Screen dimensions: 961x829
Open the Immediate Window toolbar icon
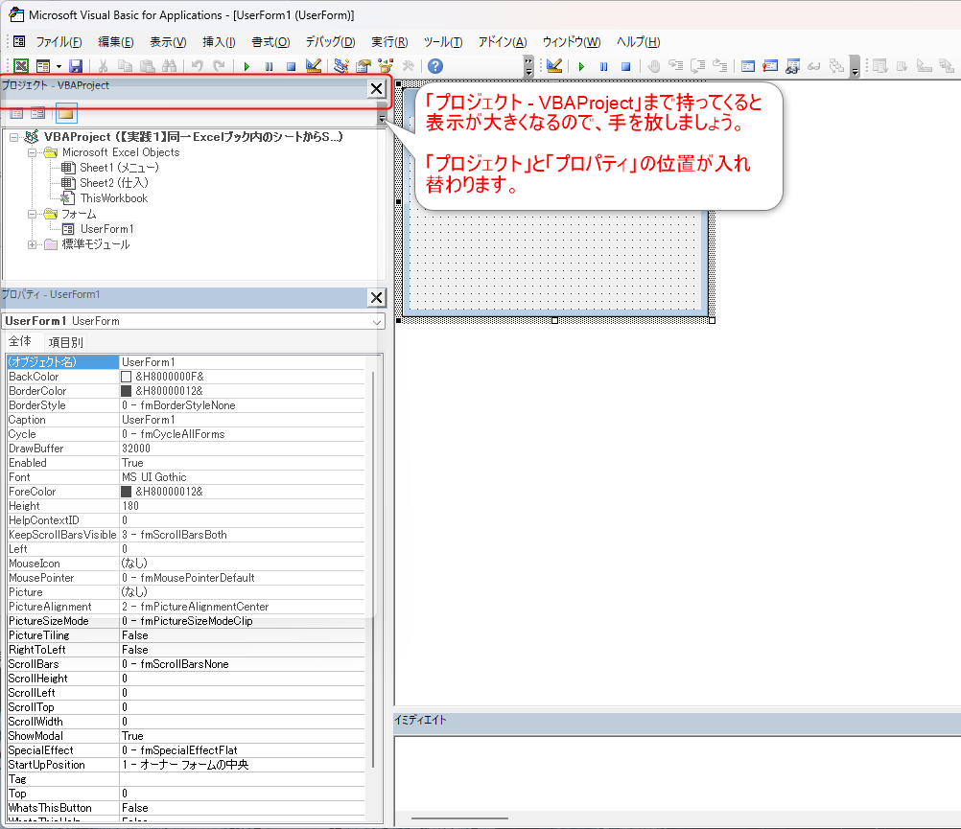click(x=770, y=66)
